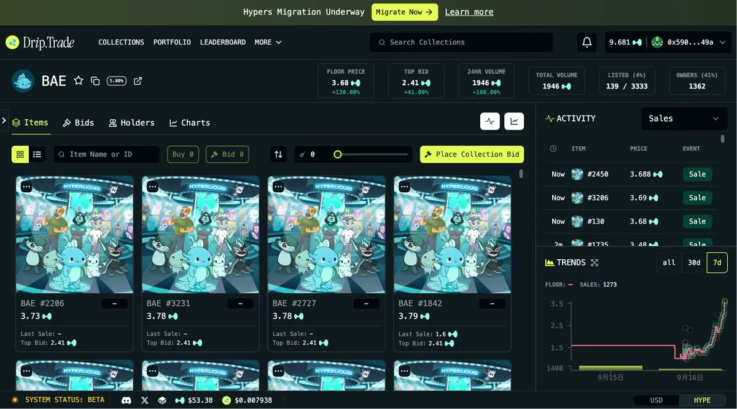Click the Buy 0 button

tap(183, 154)
